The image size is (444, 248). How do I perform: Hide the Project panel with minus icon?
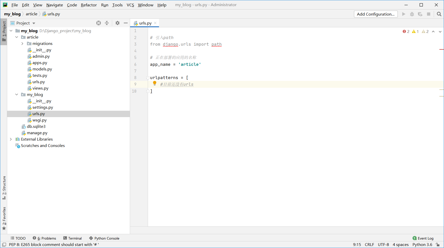[126, 23]
